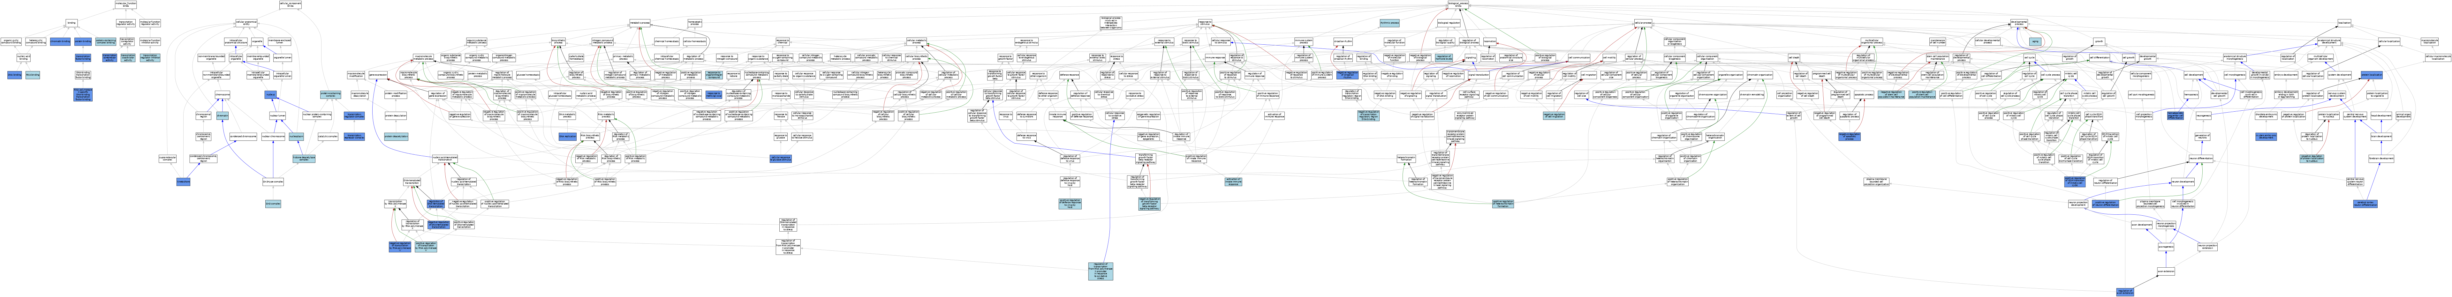Click the molecular function inhibitor activity node
Viewport: 2452px width, 297px height.
tap(150, 42)
